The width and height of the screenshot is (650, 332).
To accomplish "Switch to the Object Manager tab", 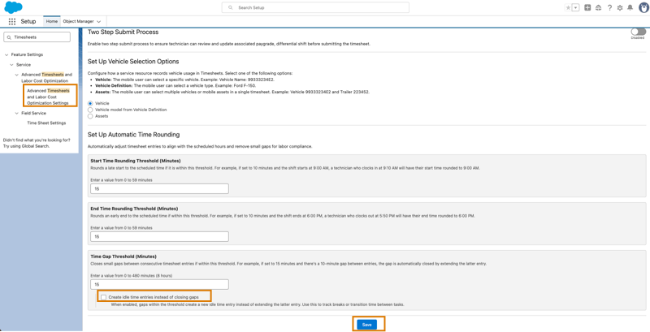I will (78, 21).
